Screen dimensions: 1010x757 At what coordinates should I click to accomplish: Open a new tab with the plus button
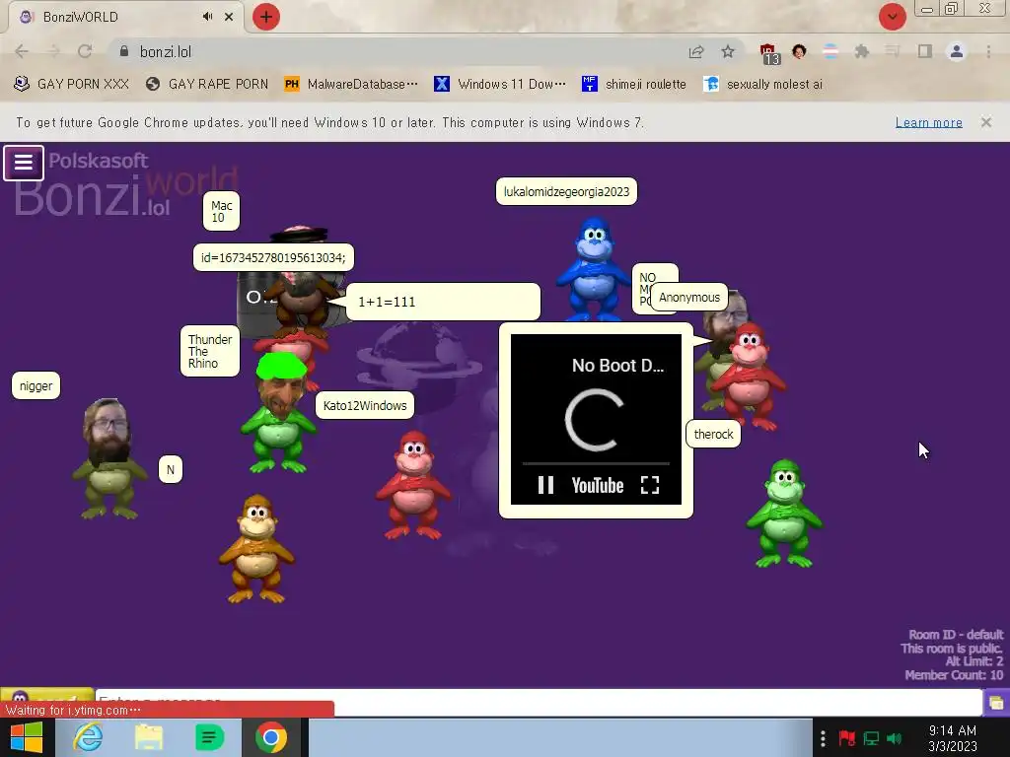pos(266,17)
